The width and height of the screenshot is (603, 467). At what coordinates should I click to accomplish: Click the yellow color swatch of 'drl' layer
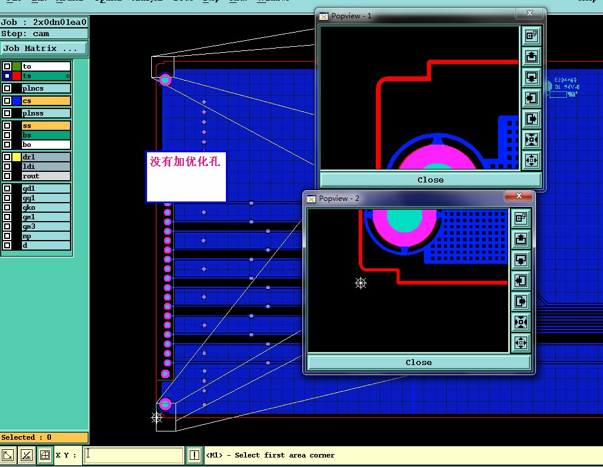(x=17, y=157)
